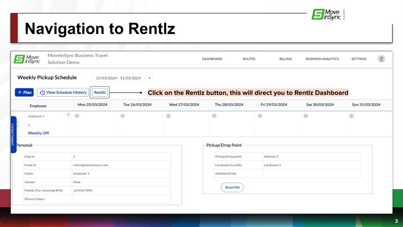Click the empty Additional Info field
Viewport: 403px width, 227px height.
pos(312,174)
